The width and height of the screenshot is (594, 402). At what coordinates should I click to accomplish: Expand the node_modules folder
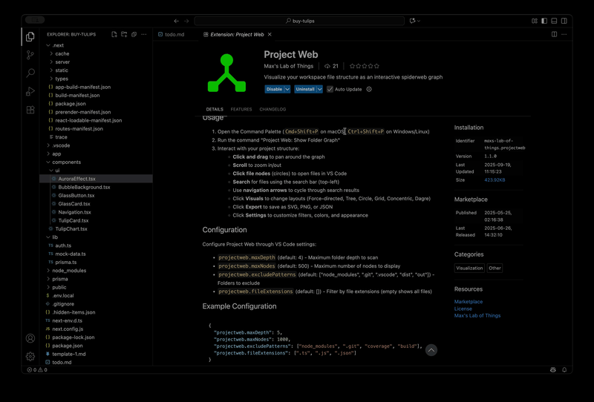[x=48, y=271]
